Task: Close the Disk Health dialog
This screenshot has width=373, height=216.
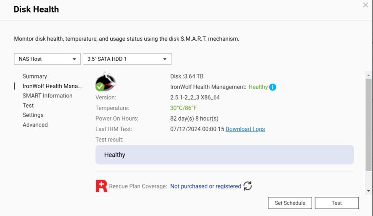Action: coord(365,5)
